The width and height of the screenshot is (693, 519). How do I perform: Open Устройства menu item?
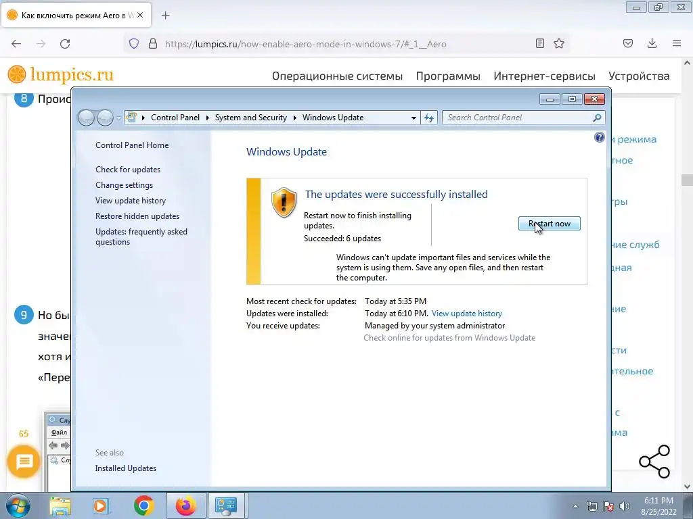[x=639, y=76]
